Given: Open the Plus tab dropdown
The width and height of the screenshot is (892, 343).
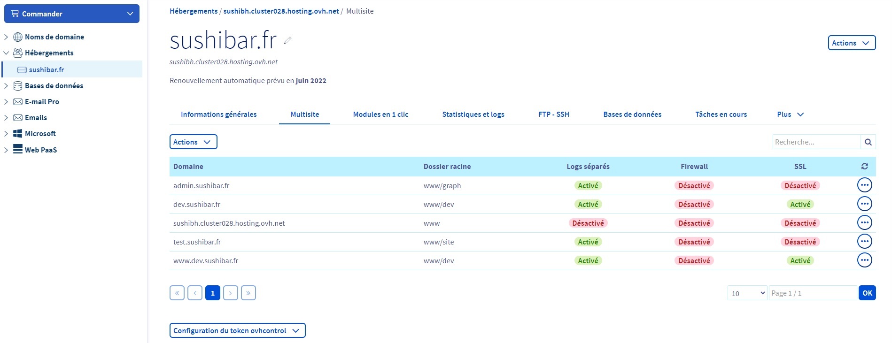Looking at the screenshot, I should (790, 114).
